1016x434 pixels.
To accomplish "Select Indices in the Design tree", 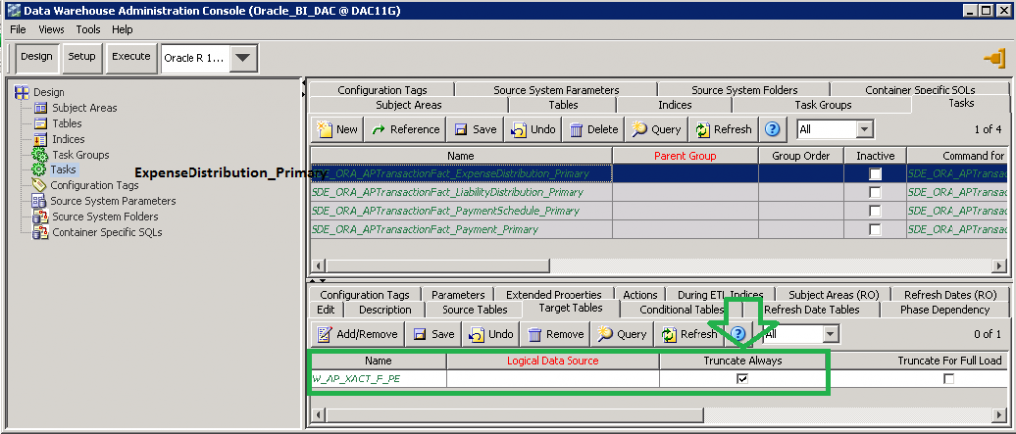I will [x=68, y=139].
